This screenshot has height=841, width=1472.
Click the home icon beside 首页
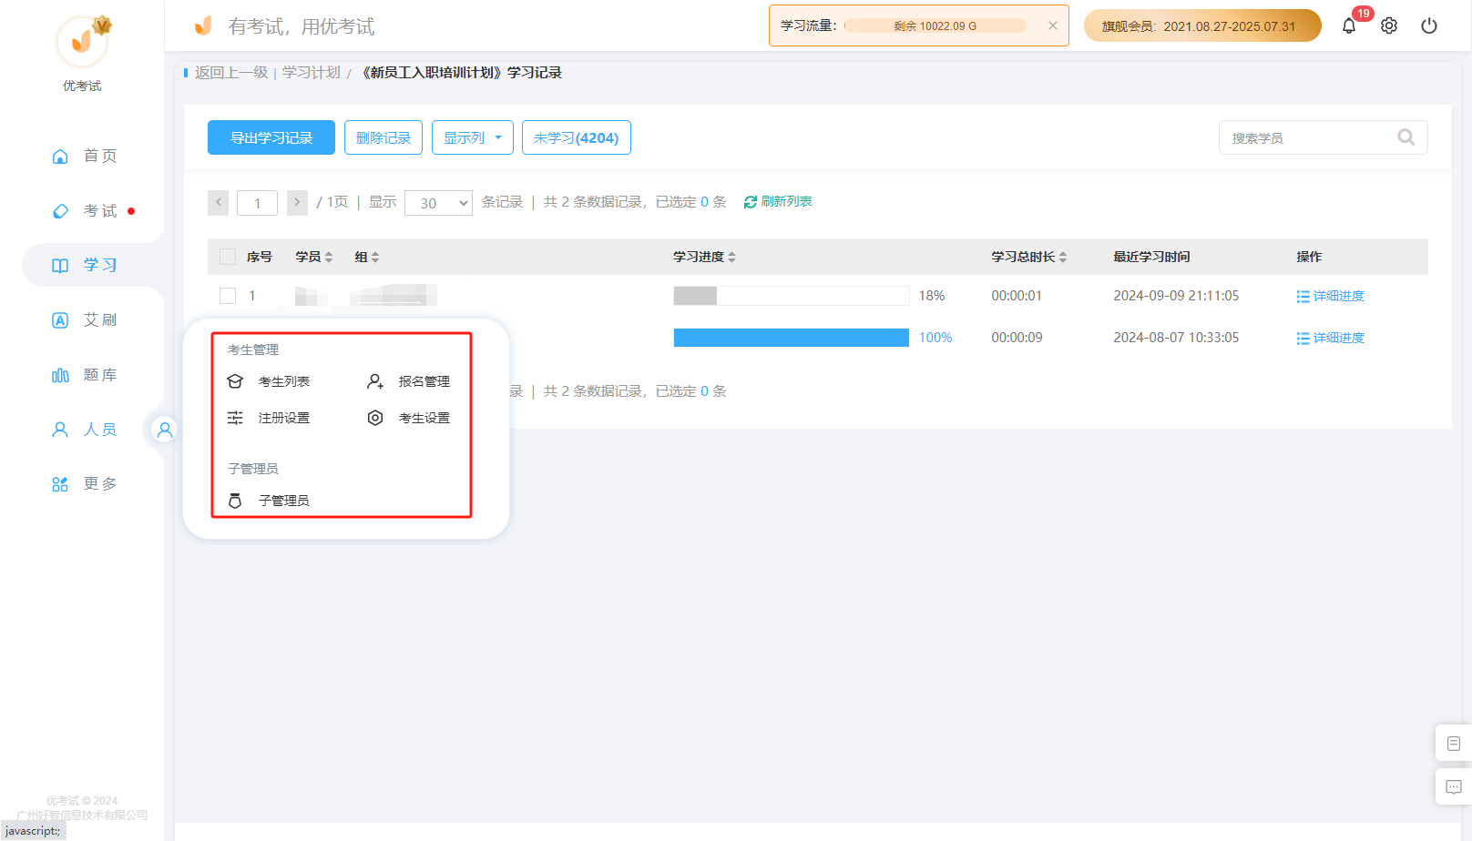pyautogui.click(x=60, y=157)
